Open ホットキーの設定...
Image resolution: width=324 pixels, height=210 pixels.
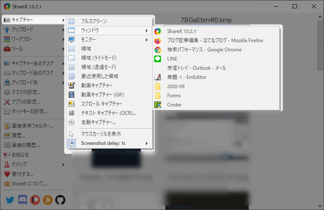click(x=34, y=111)
